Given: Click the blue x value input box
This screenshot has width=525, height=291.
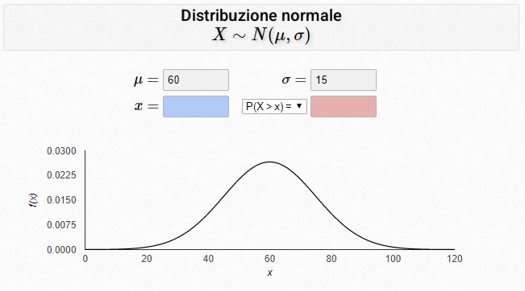Looking at the screenshot, I should coord(196,106).
